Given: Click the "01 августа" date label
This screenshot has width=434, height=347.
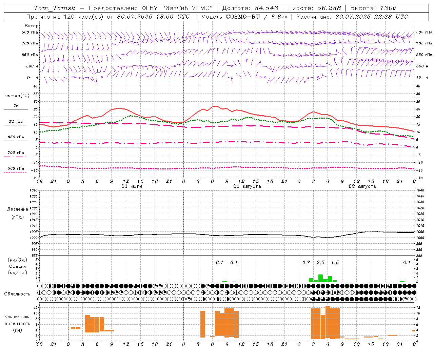Looking at the screenshot, I should coord(247,186).
